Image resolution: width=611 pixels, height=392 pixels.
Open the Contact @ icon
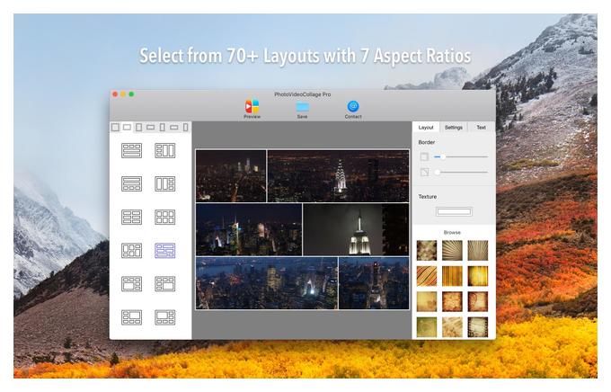[x=352, y=106]
